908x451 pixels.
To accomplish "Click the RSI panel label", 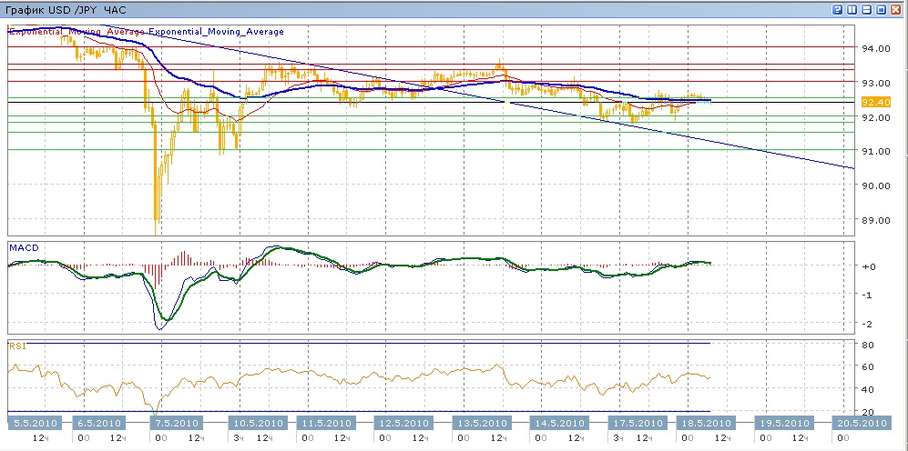I will coord(16,346).
